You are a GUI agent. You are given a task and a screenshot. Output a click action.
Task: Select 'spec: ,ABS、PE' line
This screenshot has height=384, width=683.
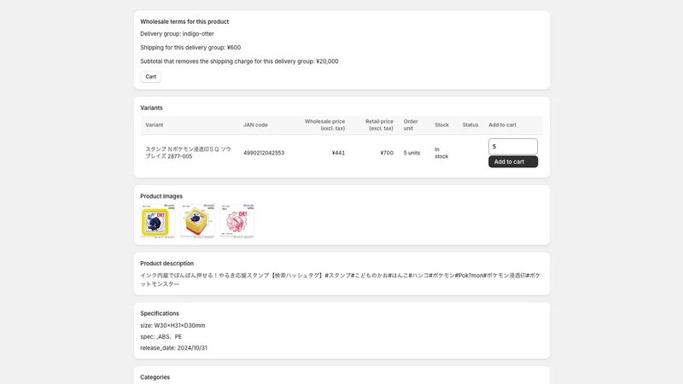161,336
